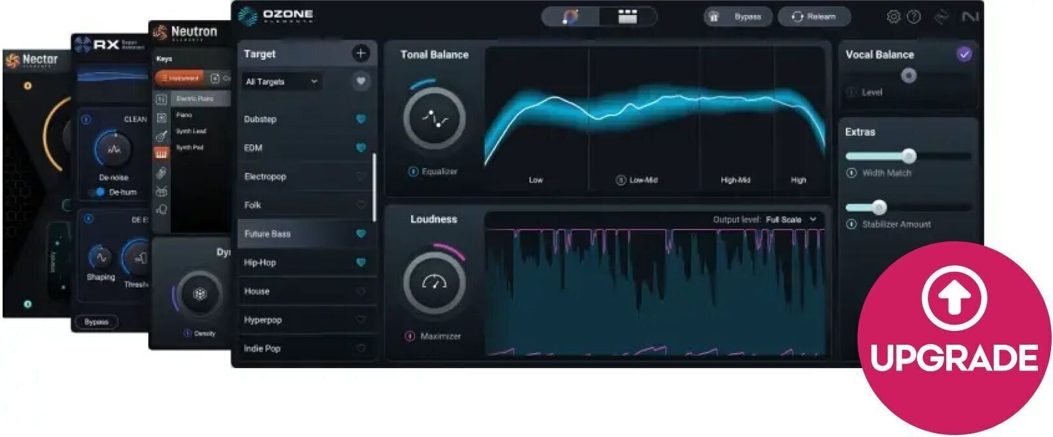Unfavorite the Future Bass target heart
The image size is (1053, 437).
360,233
